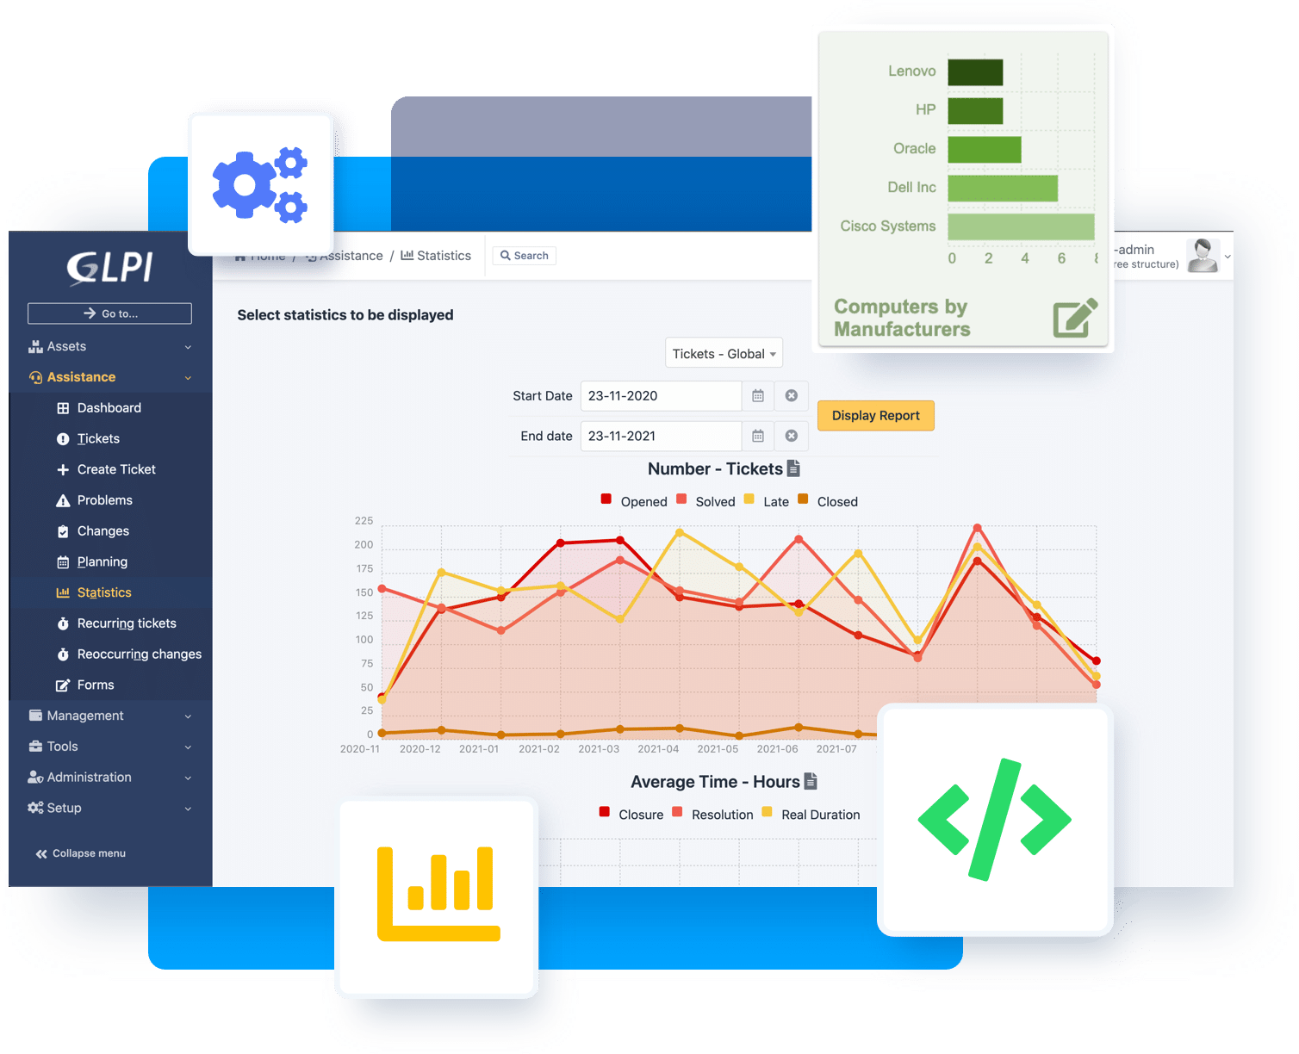
Task: Collapse the sidebar menu
Action: [x=81, y=853]
